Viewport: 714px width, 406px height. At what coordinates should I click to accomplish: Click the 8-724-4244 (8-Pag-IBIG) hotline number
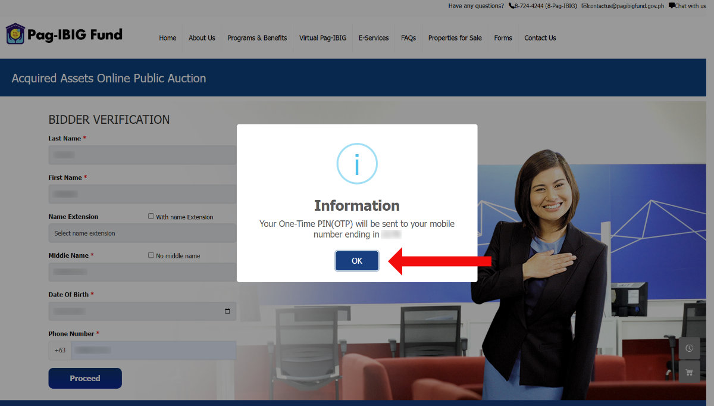[x=546, y=6]
